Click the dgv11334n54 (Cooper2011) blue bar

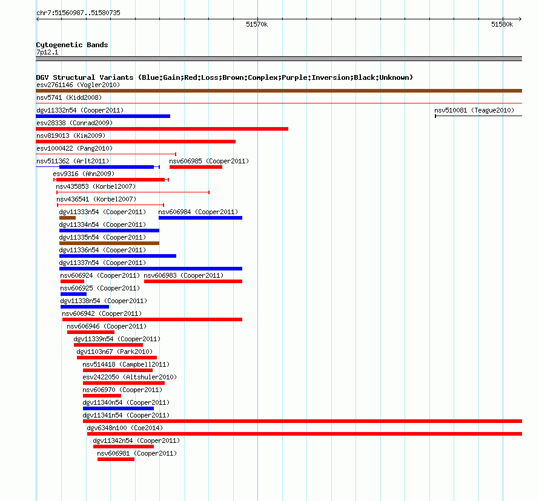point(109,231)
